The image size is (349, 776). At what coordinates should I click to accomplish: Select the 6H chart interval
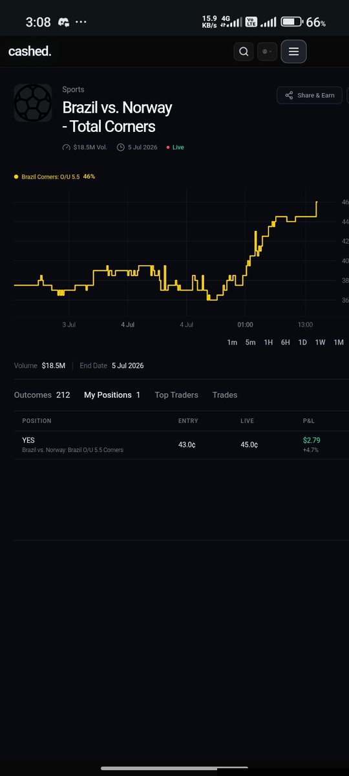285,342
